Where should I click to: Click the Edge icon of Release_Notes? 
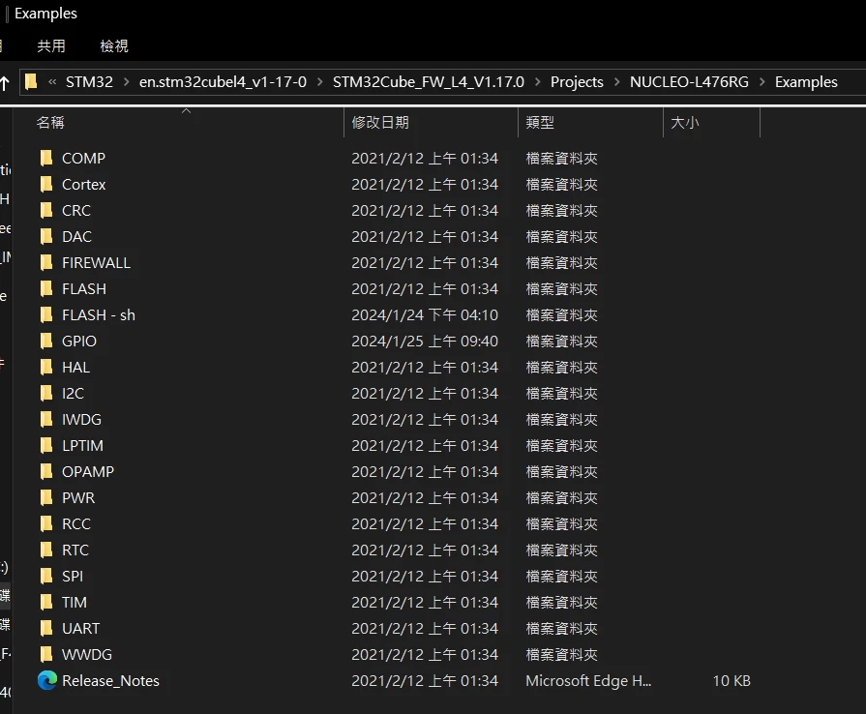coord(47,680)
